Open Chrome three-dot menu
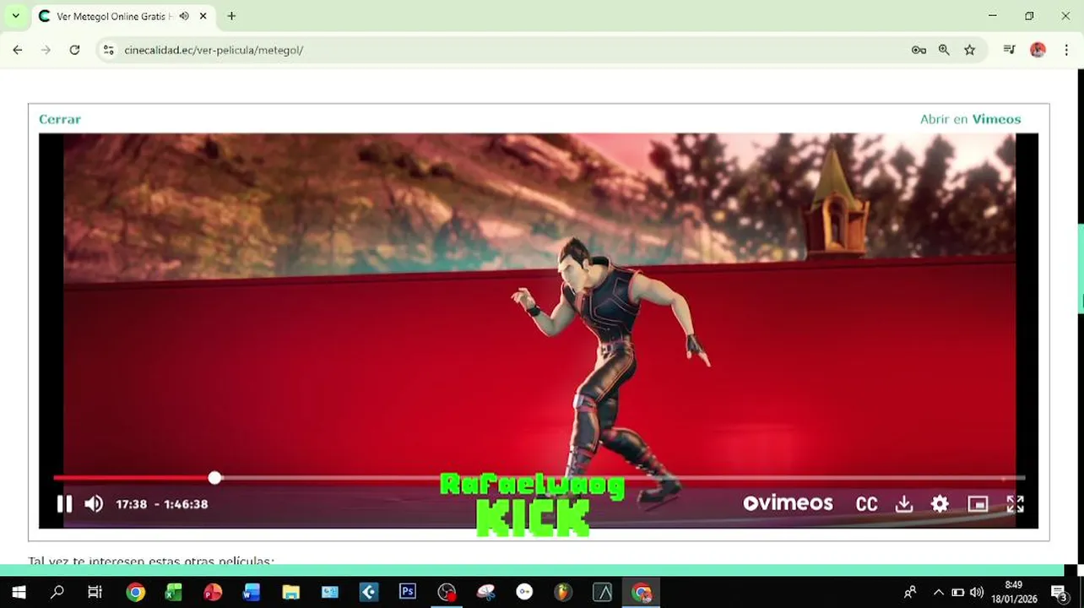The width and height of the screenshot is (1084, 608). click(1066, 50)
